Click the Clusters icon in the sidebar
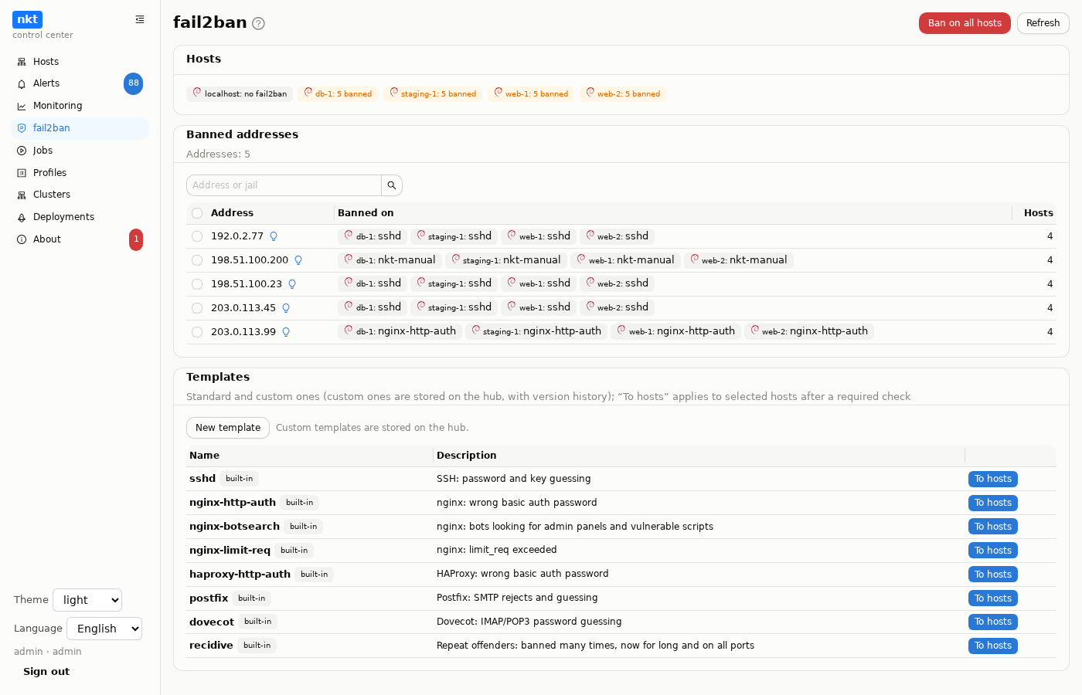 [x=22, y=195]
